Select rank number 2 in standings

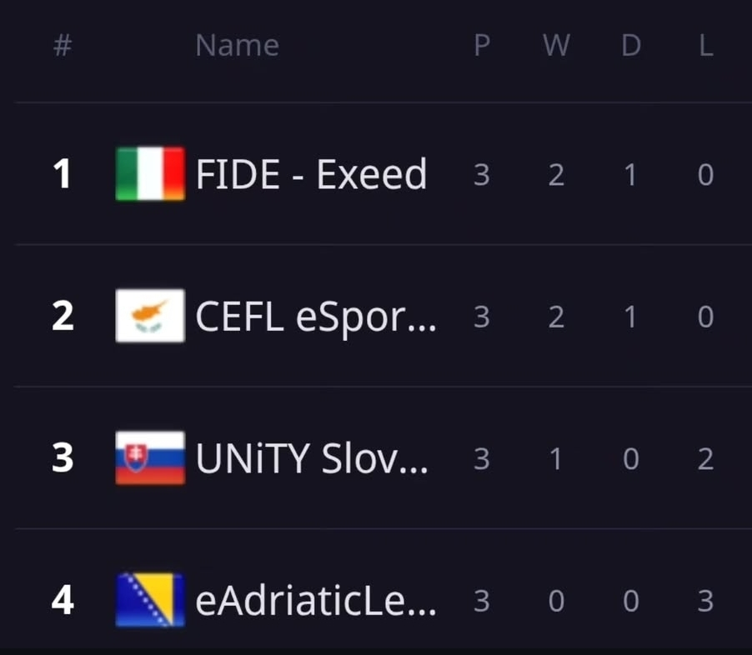click(x=63, y=316)
